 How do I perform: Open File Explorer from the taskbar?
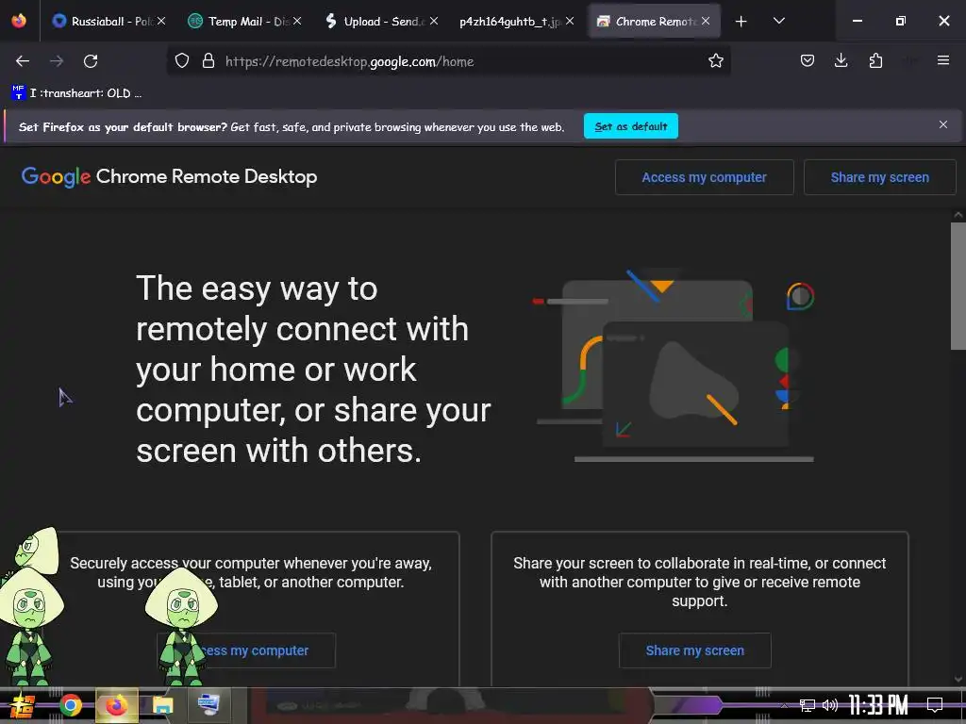pos(162,705)
